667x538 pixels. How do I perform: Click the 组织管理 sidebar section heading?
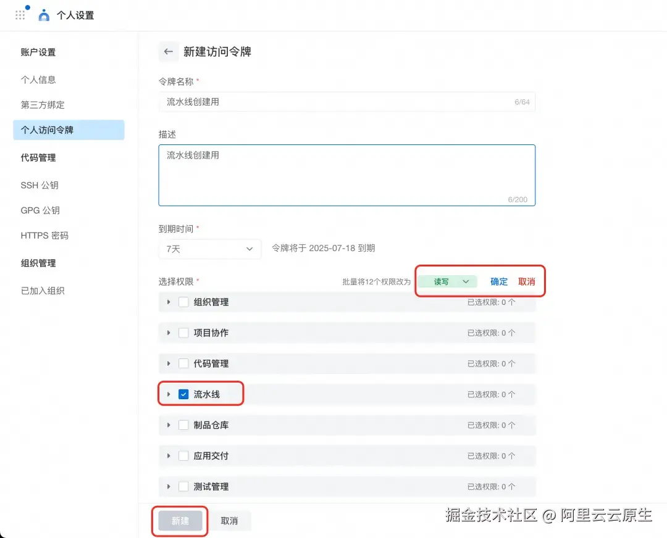coord(38,263)
